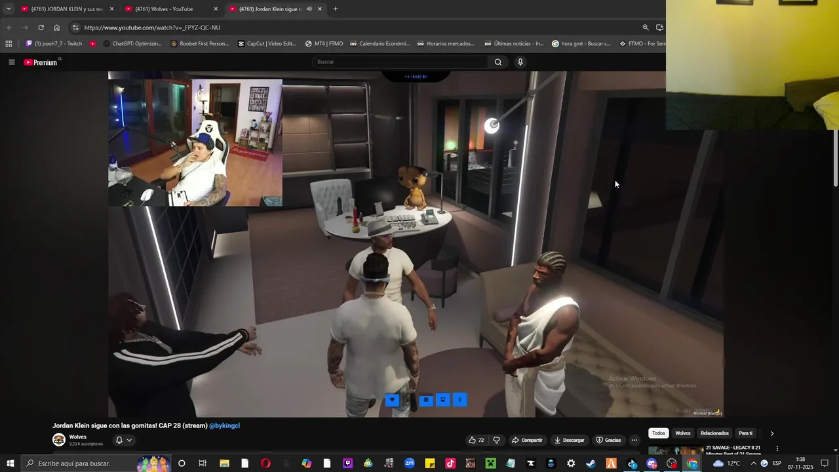Screen dimensions: 839x472
Task: Open Windows Start menu
Action: (x=10, y=463)
